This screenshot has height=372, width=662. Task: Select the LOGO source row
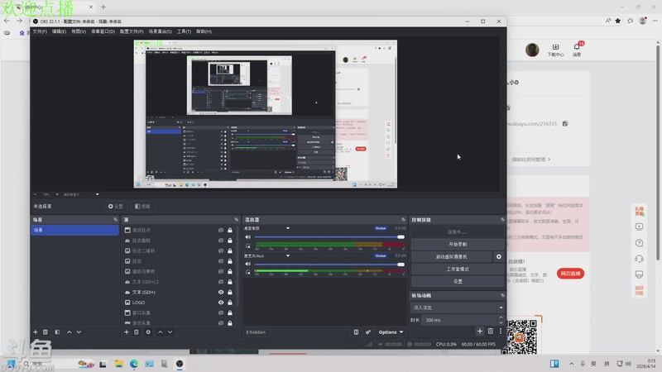(x=180, y=303)
